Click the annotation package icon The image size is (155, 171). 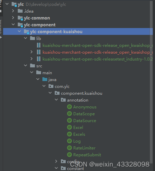tap(63, 100)
